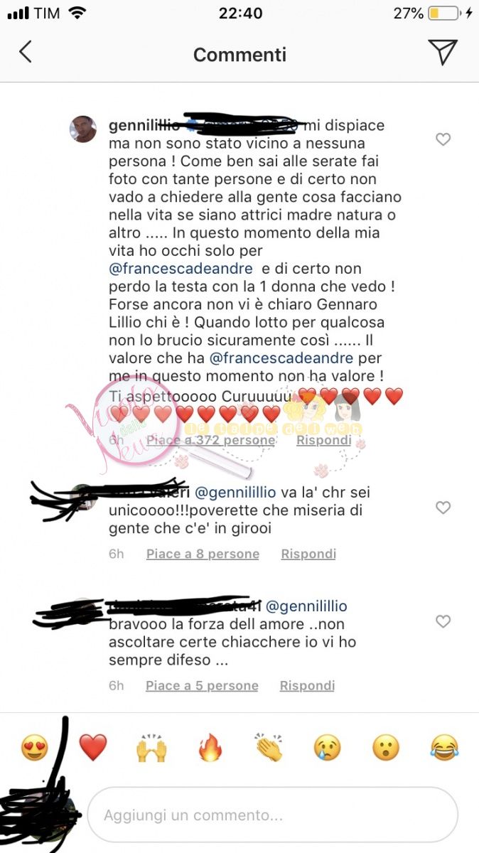Image resolution: width=479 pixels, height=853 pixels.
Task: Like the 'bravooo la forza dell amore' comment
Action: point(443,621)
